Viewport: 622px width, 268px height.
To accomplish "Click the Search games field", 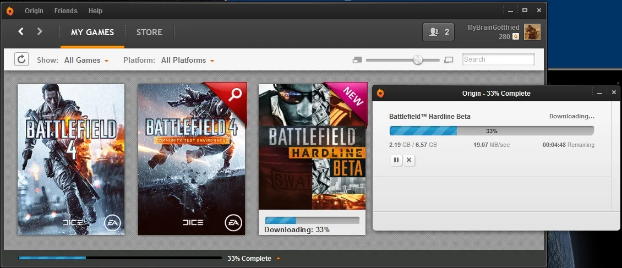I will click(x=499, y=59).
